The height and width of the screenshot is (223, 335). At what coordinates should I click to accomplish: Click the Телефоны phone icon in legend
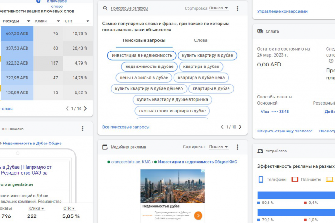pos(261,179)
